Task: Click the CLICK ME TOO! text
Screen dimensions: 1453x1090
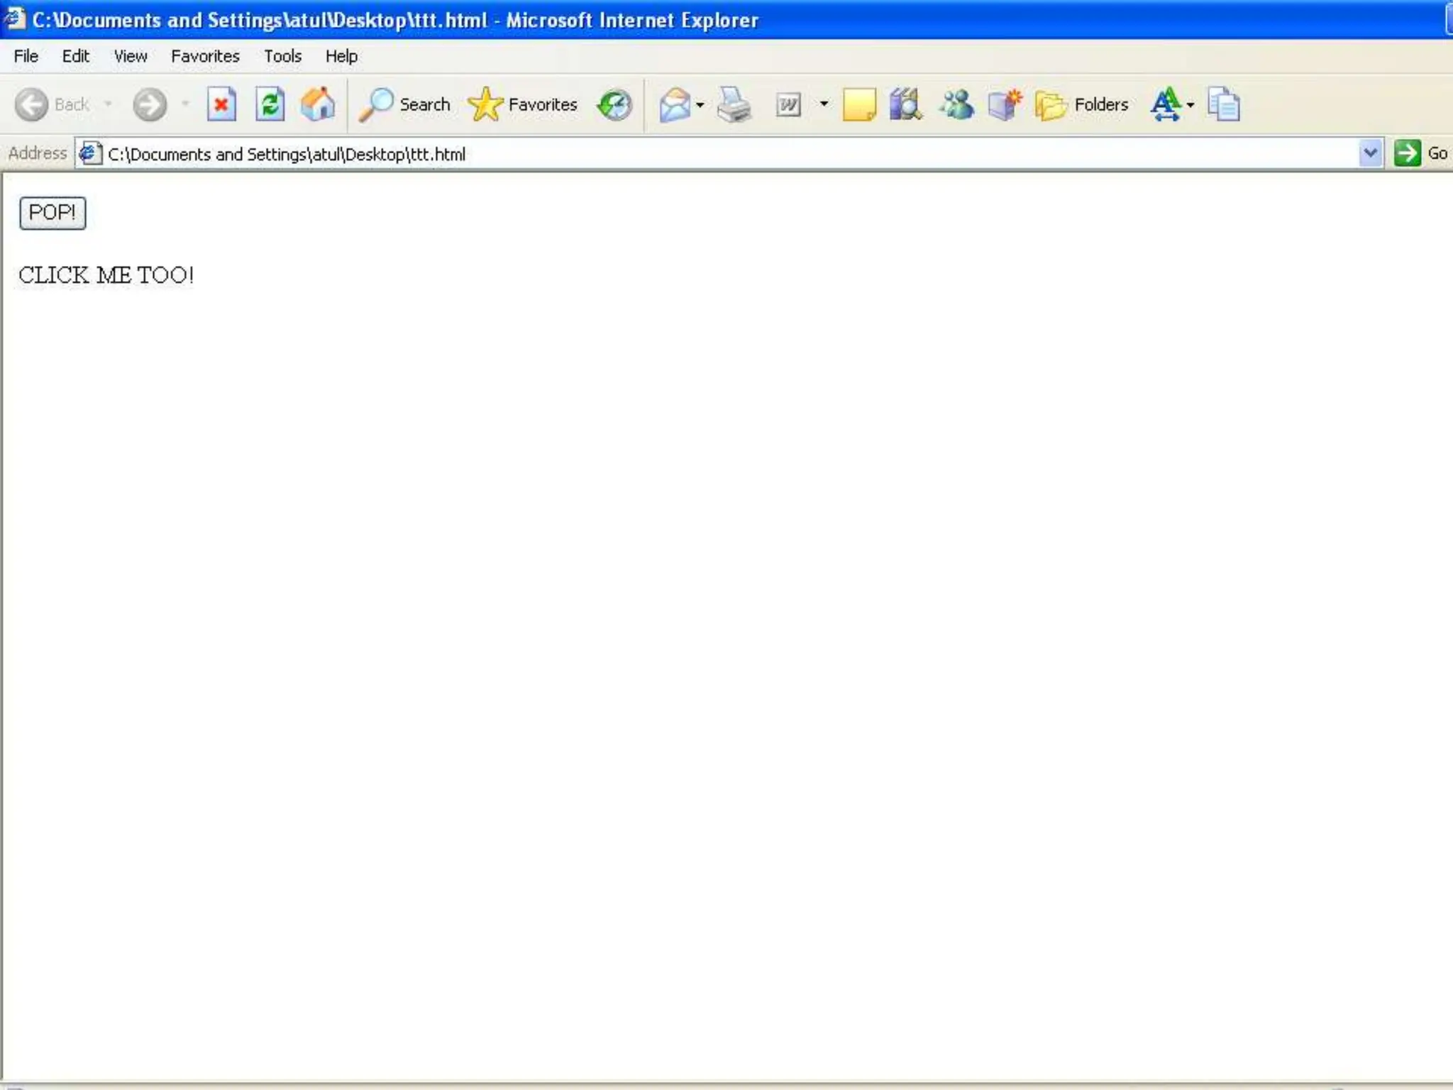Action: point(106,275)
